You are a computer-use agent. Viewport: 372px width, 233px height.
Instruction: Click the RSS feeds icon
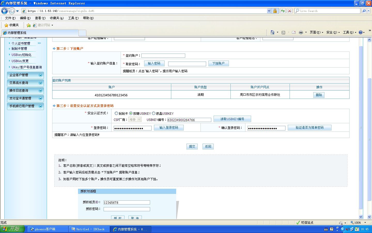tap(283, 32)
